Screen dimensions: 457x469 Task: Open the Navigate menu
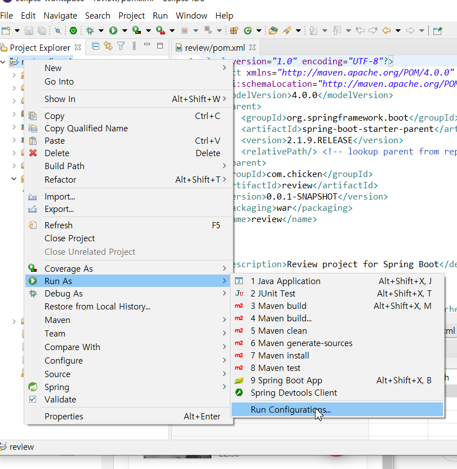(60, 16)
